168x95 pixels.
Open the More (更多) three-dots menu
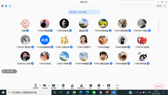tap(118, 86)
